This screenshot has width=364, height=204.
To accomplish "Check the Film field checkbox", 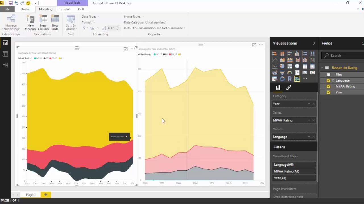I will click(x=328, y=75).
